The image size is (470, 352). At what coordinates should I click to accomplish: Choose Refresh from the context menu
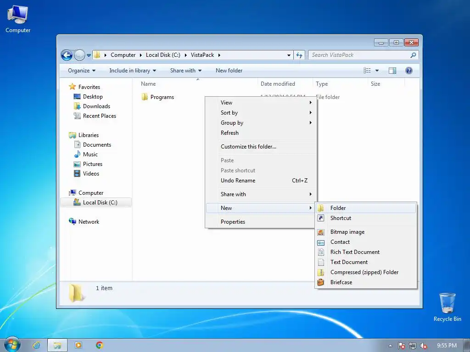coord(261,133)
